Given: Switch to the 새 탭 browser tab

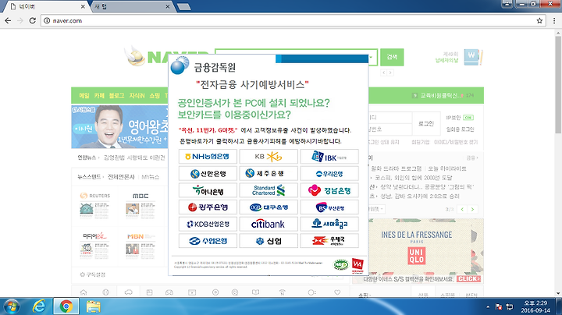Looking at the screenshot, I should click(131, 6).
